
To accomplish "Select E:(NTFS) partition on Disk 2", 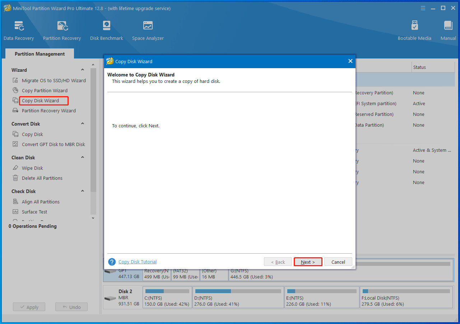I will click(322, 297).
